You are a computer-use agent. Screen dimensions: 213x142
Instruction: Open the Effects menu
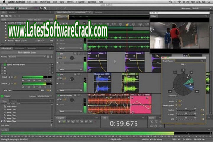[70, 2]
